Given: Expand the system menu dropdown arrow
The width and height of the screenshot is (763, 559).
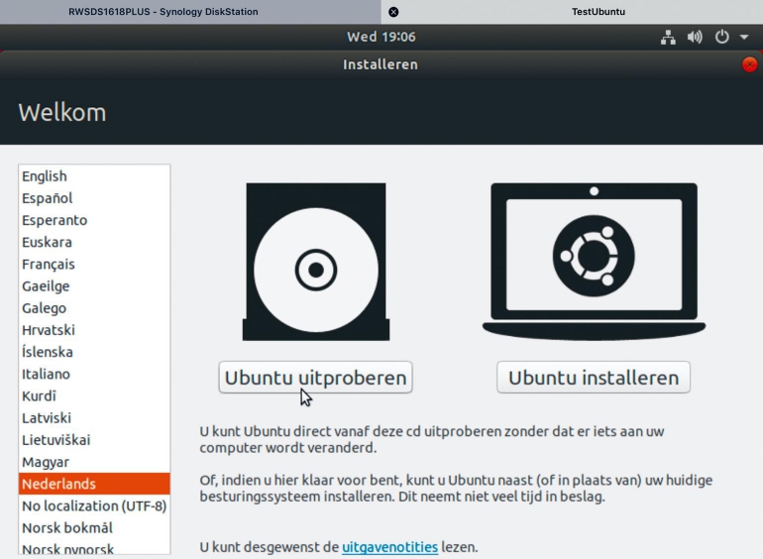Looking at the screenshot, I should coord(743,38).
